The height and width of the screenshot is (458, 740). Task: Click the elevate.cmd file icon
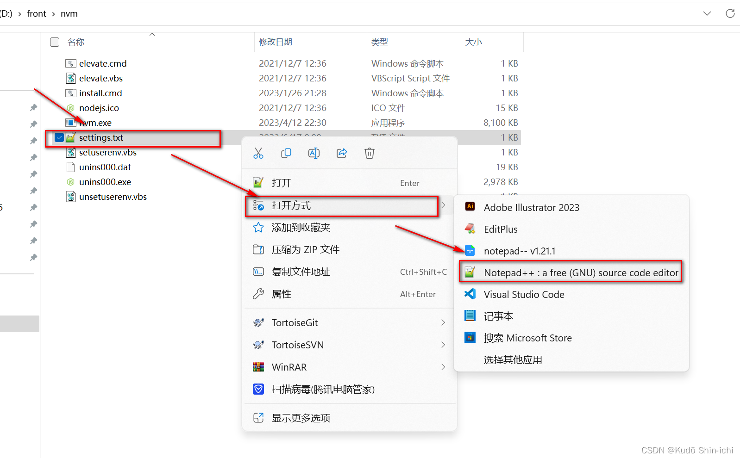pyautogui.click(x=70, y=63)
